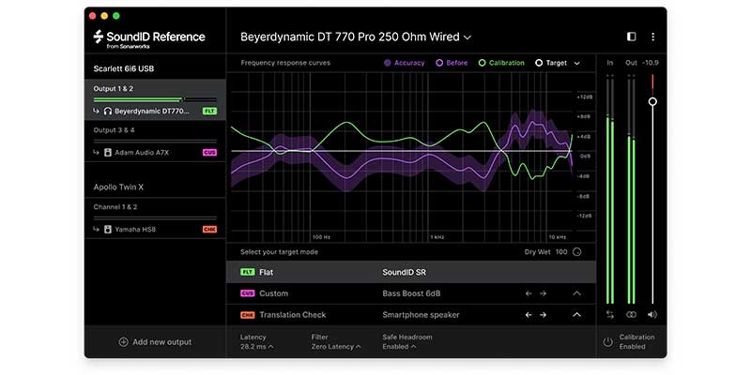
Task: Click the Smartphone speaker preset name
Action: tap(421, 315)
